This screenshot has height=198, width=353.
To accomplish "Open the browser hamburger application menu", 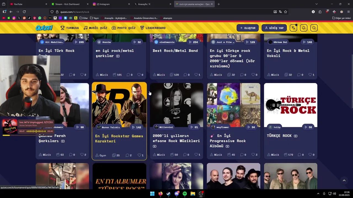I will pyautogui.click(x=349, y=12).
